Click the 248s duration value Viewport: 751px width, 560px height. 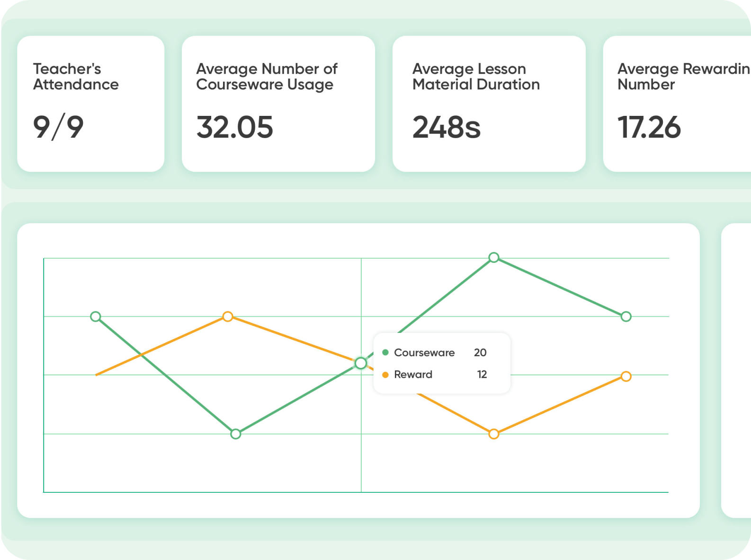[x=446, y=127]
